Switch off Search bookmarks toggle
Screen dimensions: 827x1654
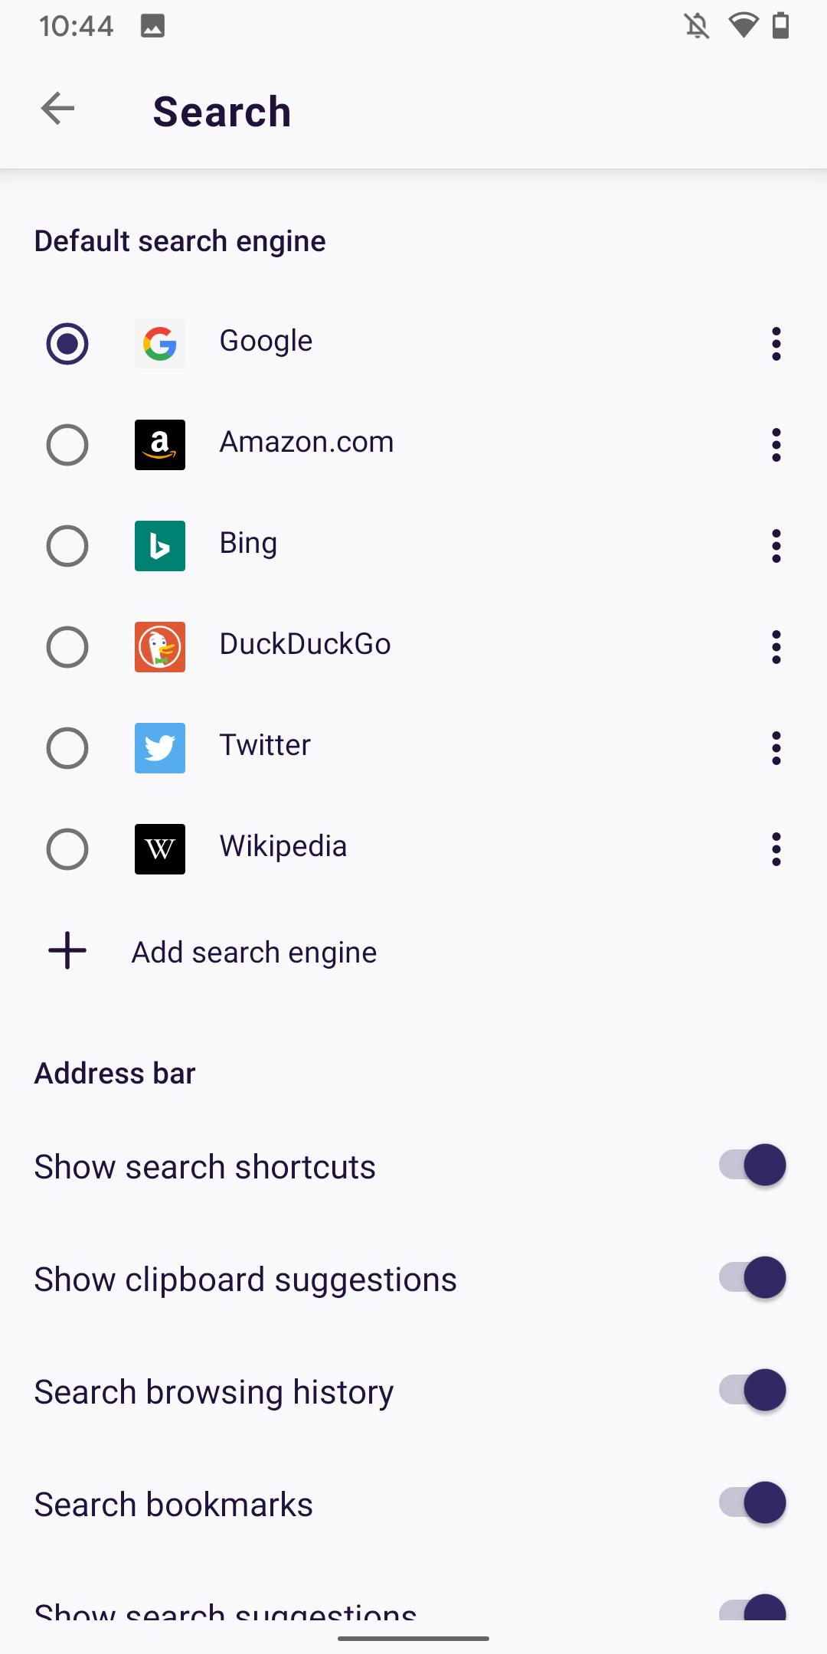click(x=752, y=1503)
